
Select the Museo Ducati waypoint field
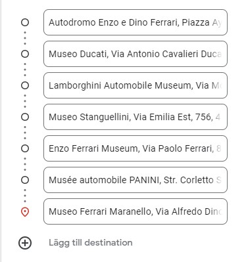tap(135, 54)
